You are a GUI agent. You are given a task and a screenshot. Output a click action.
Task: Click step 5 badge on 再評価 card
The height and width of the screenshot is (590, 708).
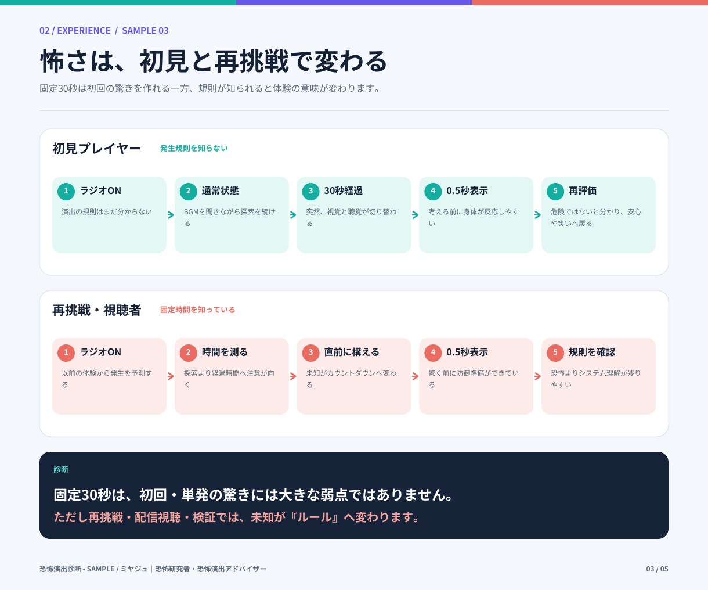(555, 191)
